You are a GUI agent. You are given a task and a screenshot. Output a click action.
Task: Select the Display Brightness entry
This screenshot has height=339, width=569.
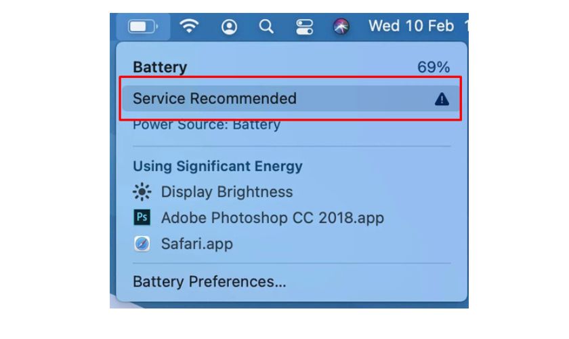(226, 192)
